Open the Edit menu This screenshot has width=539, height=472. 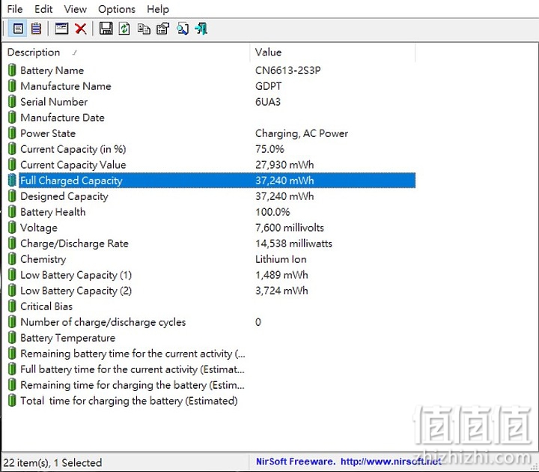point(43,9)
